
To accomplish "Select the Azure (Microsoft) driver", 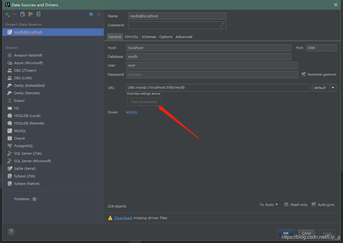I will point(29,63).
